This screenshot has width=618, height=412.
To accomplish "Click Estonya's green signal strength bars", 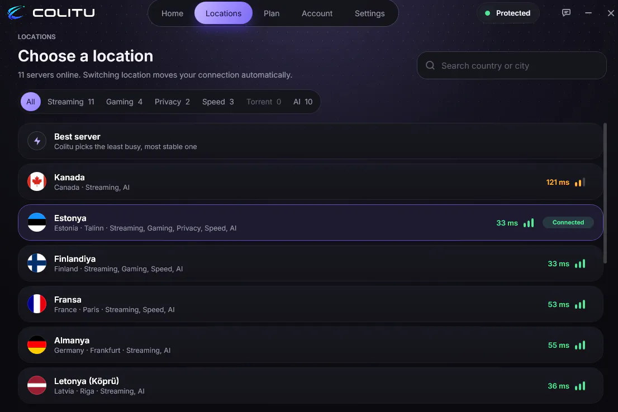I will [529, 223].
